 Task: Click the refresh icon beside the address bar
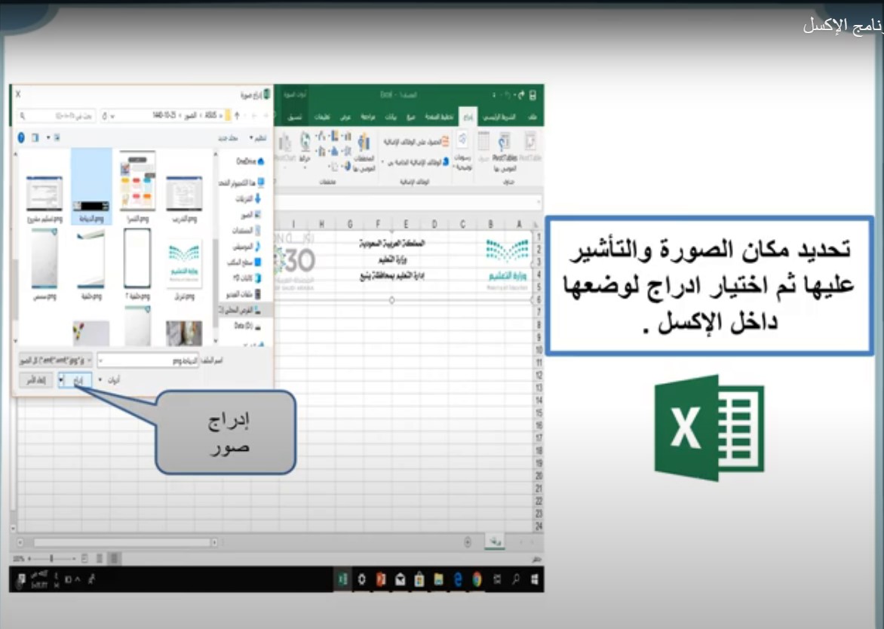tap(105, 116)
